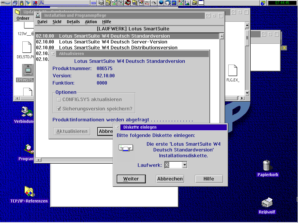The height and width of the screenshot is (223, 298).
Task: Click the padlock lockup icon
Action: 22,3
